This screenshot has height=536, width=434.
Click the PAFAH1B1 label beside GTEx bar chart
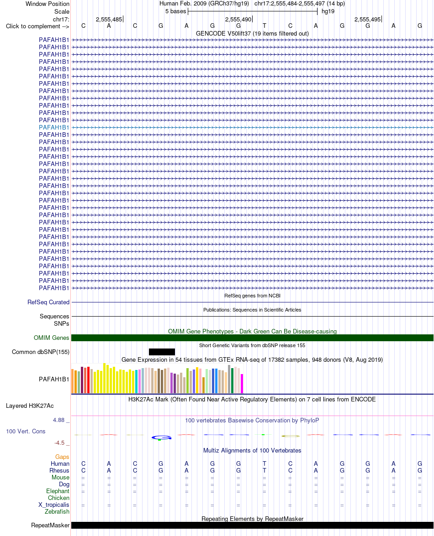pyautogui.click(x=54, y=379)
